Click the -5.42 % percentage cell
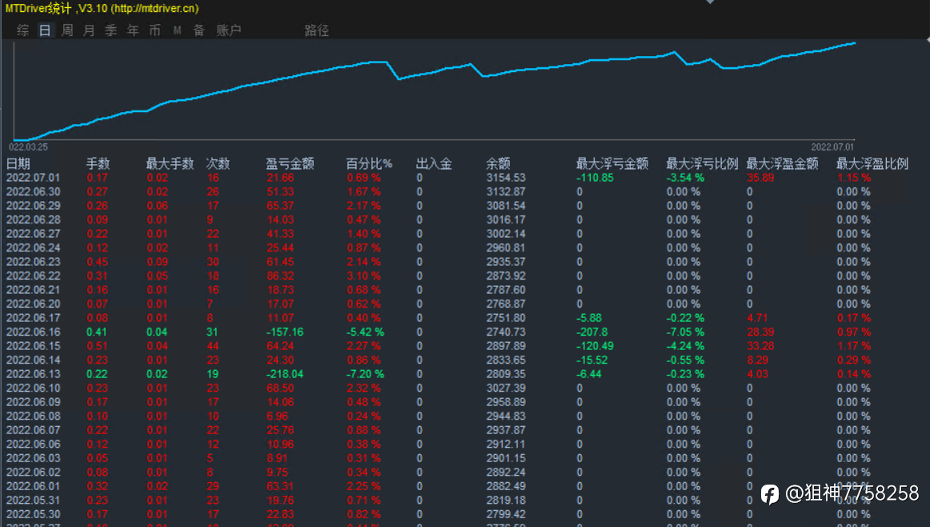930x527 pixels. [x=365, y=332]
